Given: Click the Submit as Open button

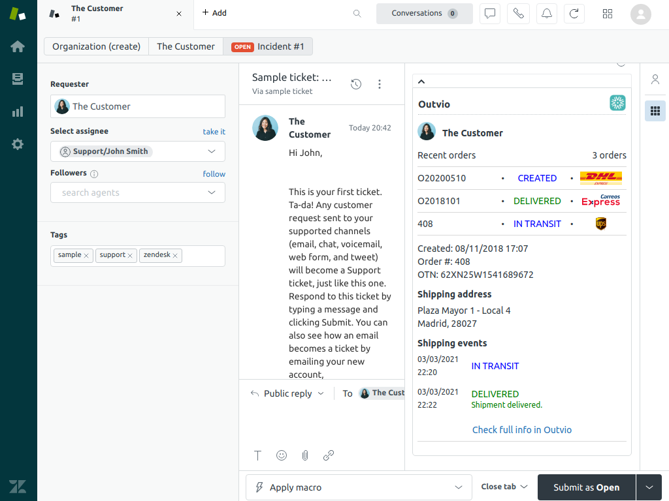Looking at the screenshot, I should pos(586,487).
